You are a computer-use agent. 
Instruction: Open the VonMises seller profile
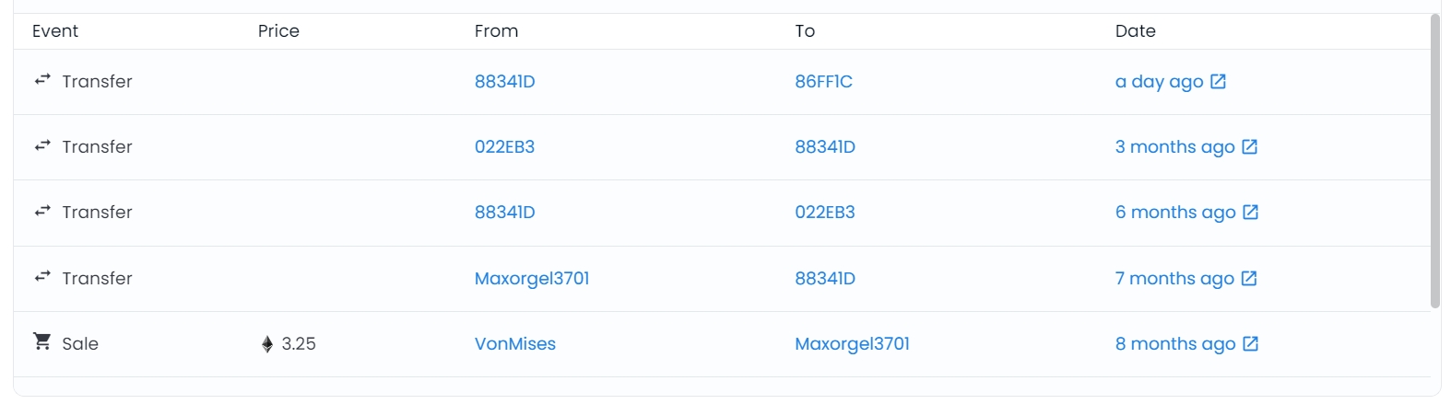[514, 344]
